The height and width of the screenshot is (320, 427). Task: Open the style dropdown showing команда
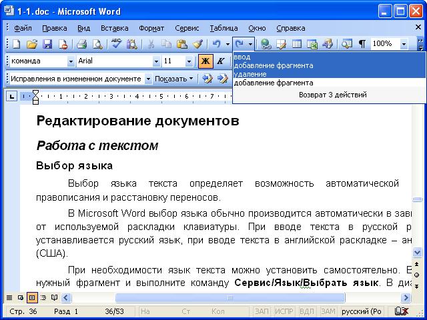click(x=71, y=61)
